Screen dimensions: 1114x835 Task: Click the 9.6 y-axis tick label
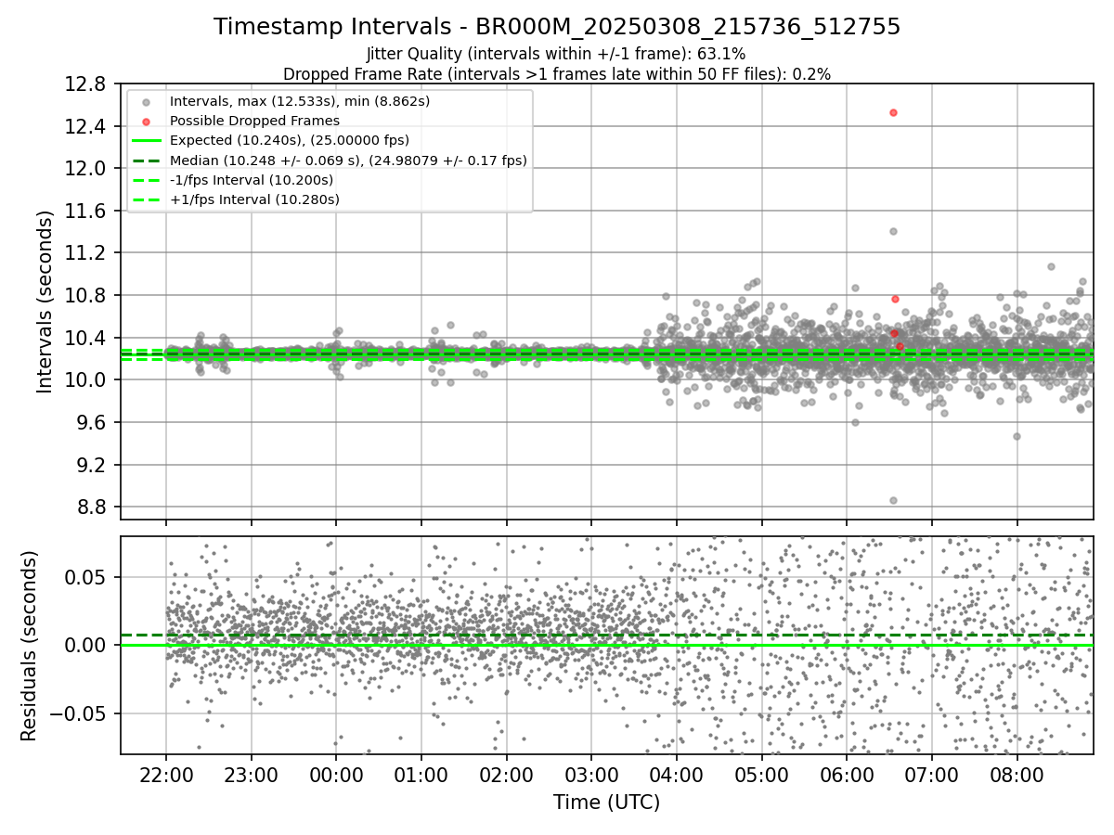tap(94, 423)
